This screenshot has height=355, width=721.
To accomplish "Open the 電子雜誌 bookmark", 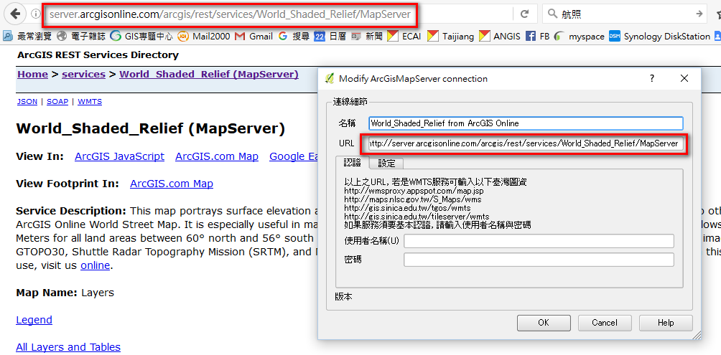I will pyautogui.click(x=81, y=36).
